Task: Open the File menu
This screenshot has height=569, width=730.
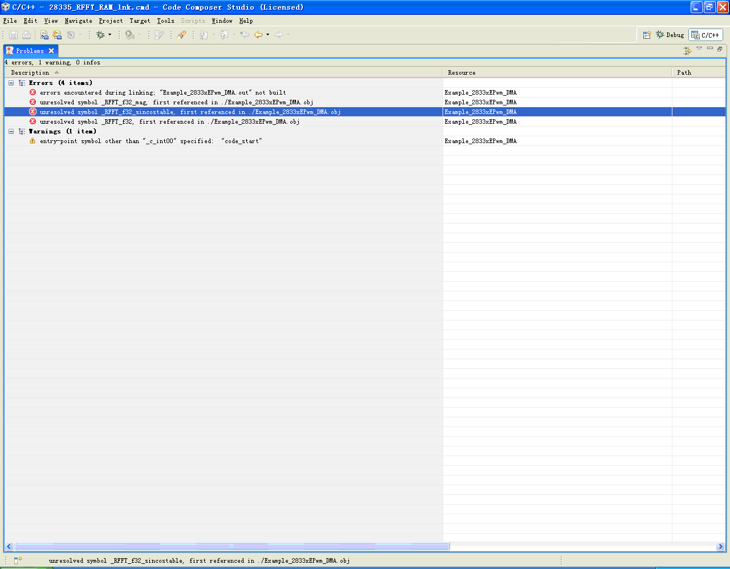Action: point(10,21)
